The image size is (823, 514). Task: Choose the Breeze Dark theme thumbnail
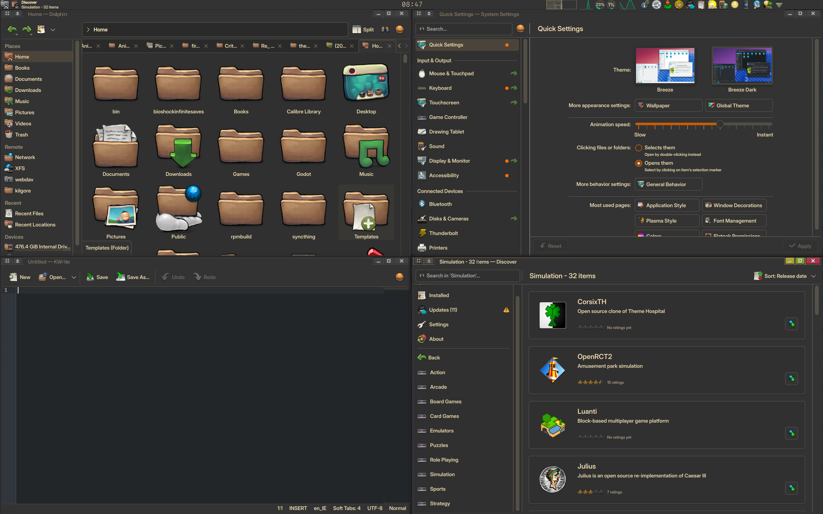(742, 66)
